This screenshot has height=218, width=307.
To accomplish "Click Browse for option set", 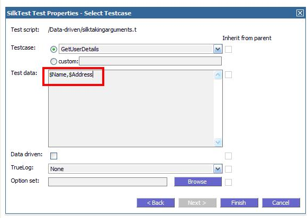I will (198, 182).
